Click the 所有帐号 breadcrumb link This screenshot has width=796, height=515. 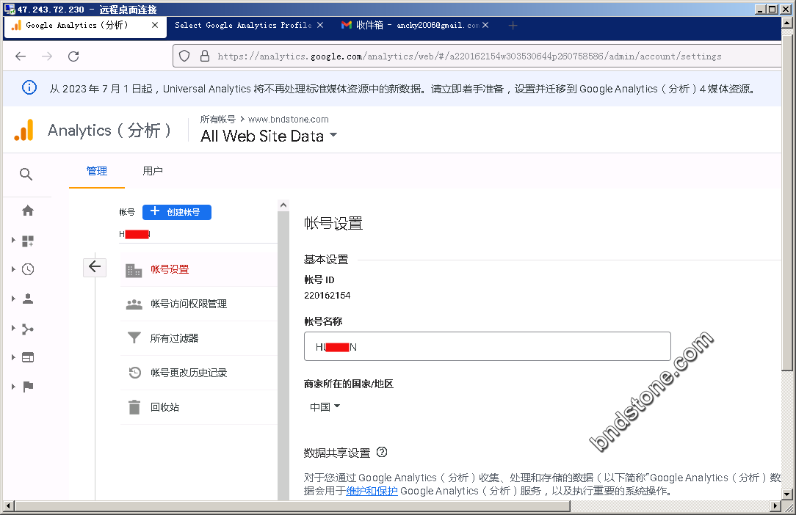pos(218,120)
